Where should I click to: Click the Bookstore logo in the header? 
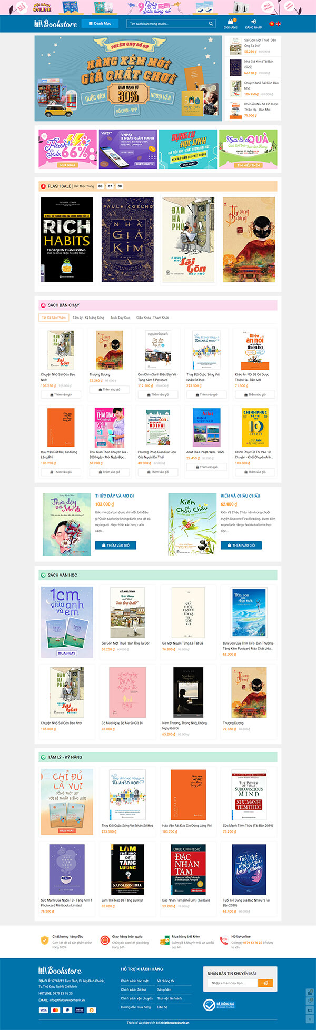coord(56,24)
